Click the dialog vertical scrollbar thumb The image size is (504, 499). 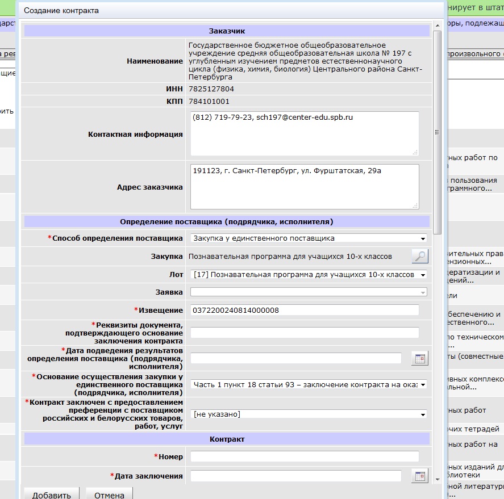[x=437, y=133]
